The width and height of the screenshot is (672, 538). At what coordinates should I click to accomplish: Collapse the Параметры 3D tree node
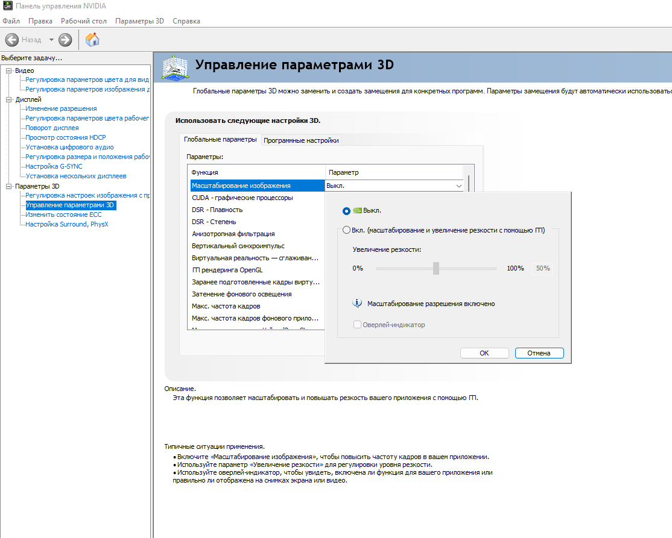pyautogui.click(x=8, y=186)
